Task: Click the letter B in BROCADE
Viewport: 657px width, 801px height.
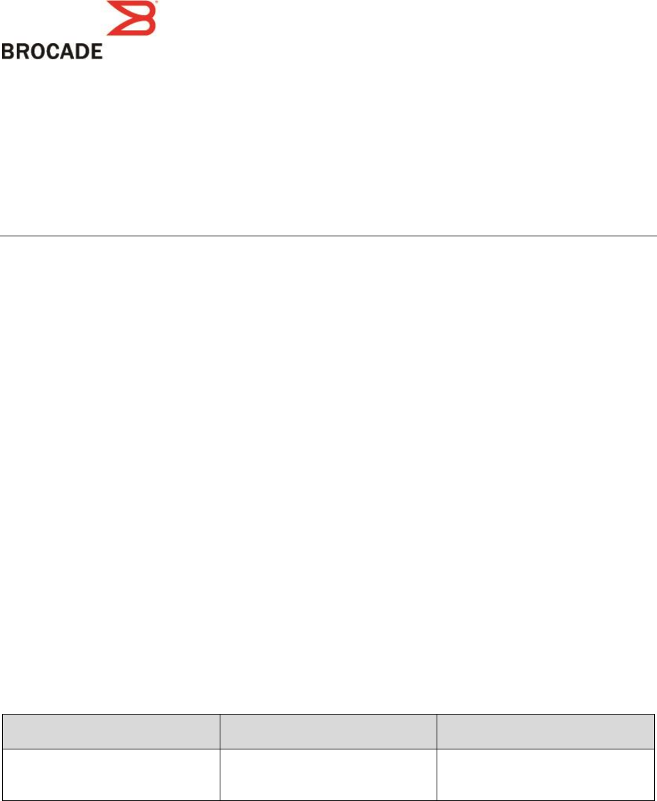Action: pos(8,52)
